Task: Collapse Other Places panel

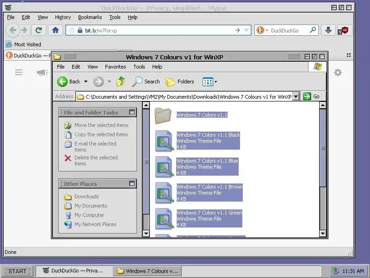Action: [x=132, y=183]
